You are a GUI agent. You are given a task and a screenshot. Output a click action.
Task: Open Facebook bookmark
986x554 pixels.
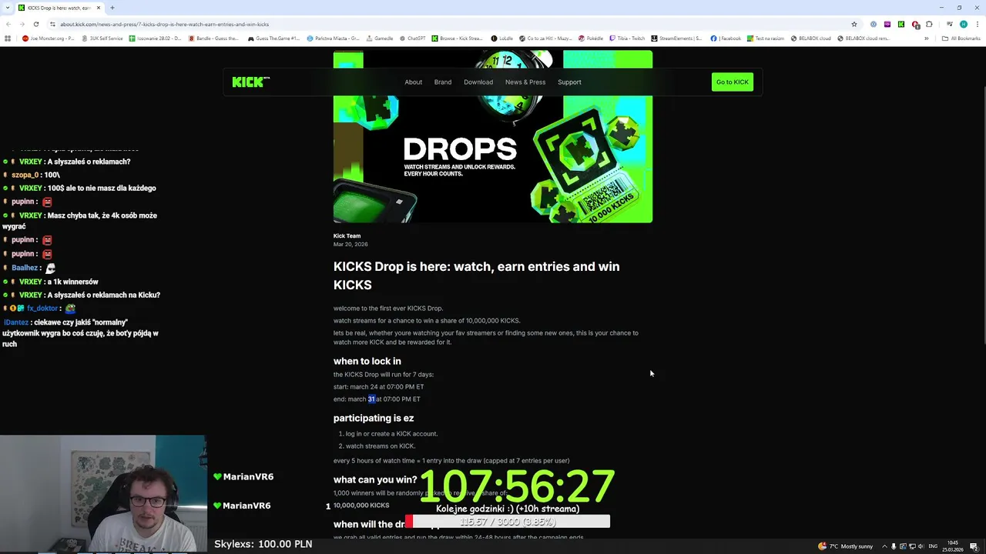[x=726, y=38]
